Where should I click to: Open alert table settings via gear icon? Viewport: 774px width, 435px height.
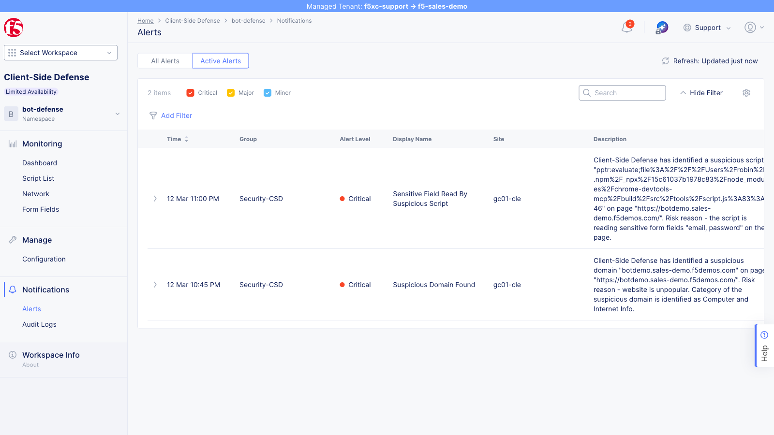pyautogui.click(x=746, y=92)
